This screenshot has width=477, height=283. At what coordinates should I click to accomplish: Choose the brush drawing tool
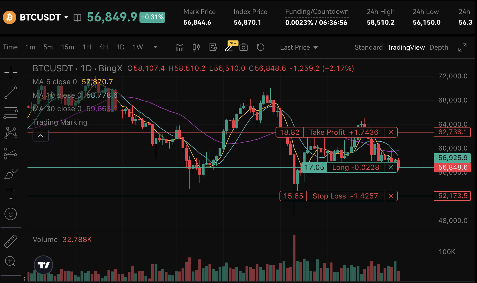(11, 174)
